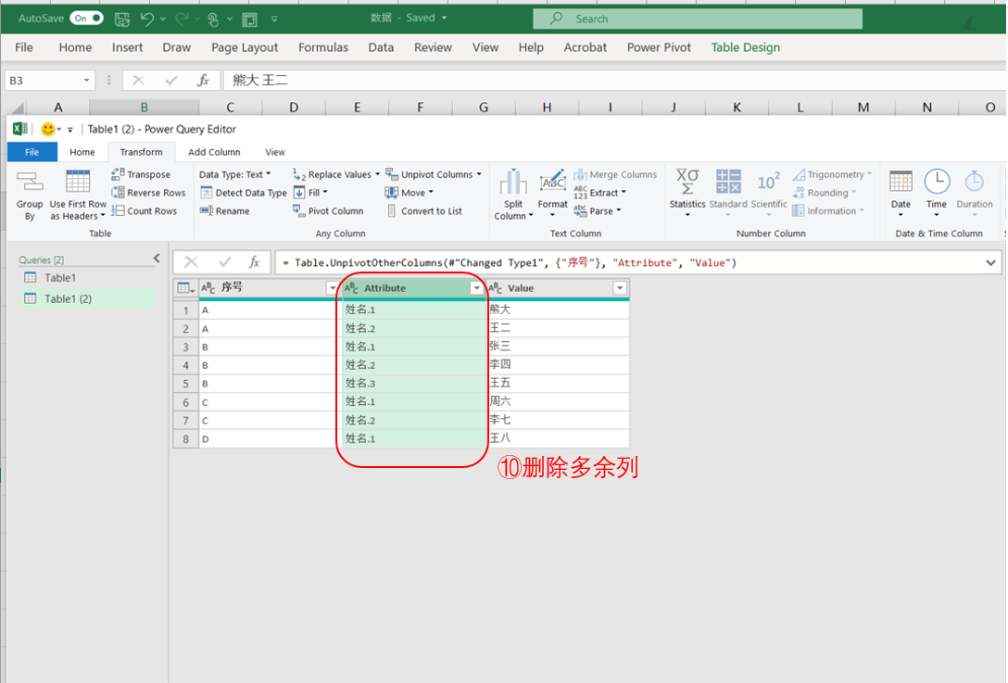Screen dimensions: 1008x683
Task: Click Detect Data Type
Action: 243,192
